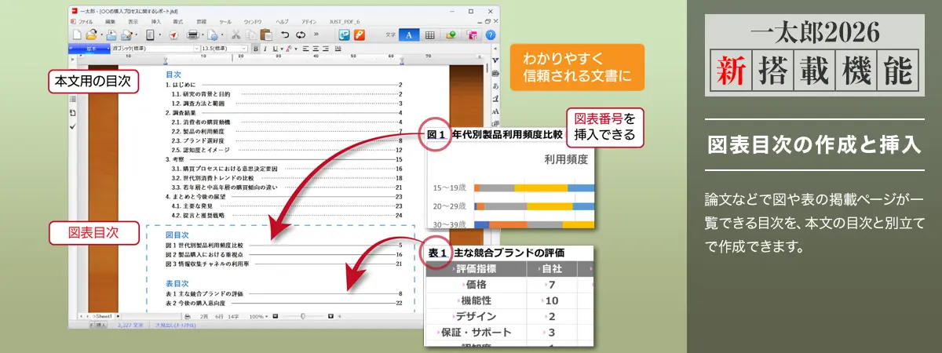Select the table grid mode icon

pos(430,35)
